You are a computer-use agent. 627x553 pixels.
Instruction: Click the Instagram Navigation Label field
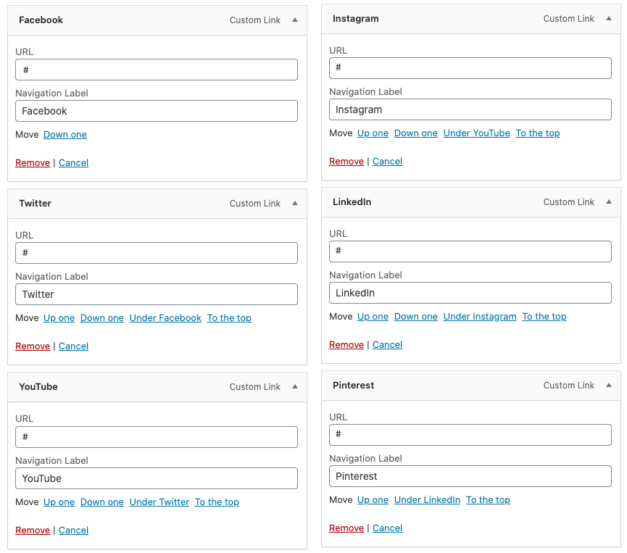[470, 109]
